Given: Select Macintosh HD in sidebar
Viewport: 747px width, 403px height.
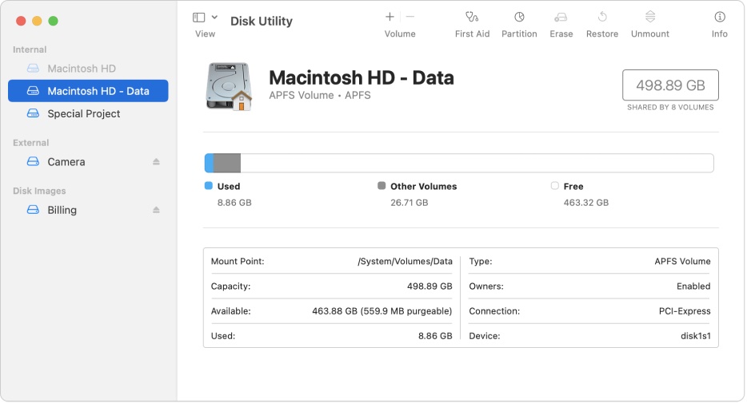Looking at the screenshot, I should click(81, 69).
